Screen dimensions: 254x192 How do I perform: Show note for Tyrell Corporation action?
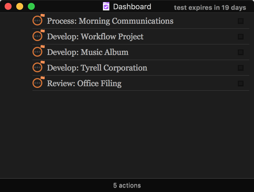point(240,68)
